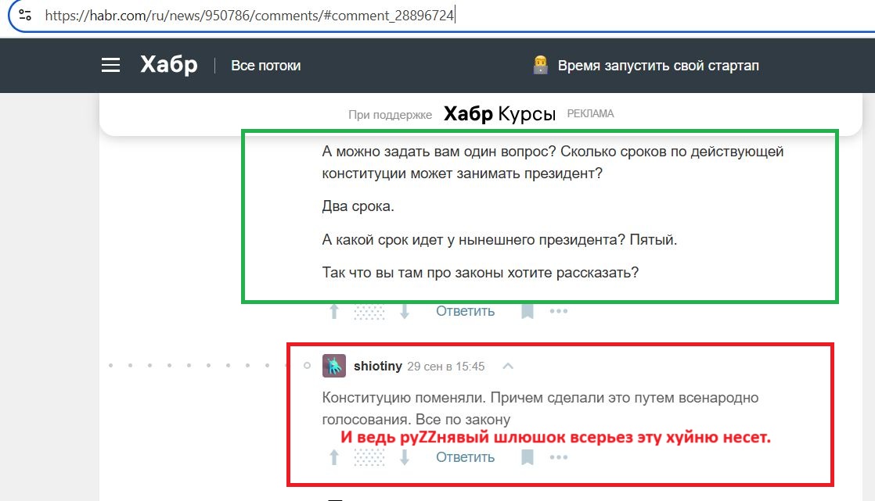Jump to parent comment via up chevron
The height and width of the screenshot is (501, 875).
click(508, 366)
